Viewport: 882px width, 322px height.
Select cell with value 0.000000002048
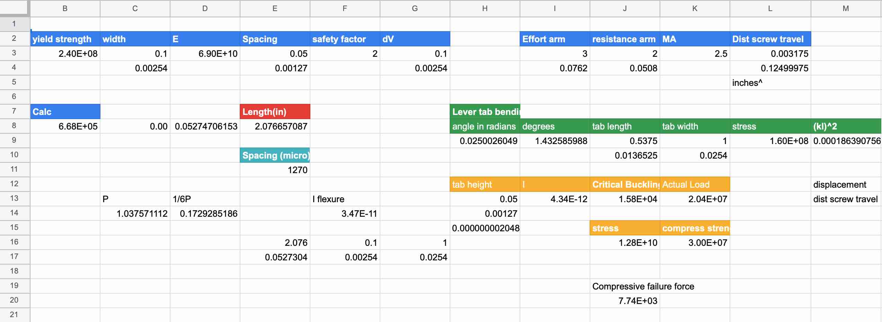click(x=485, y=228)
